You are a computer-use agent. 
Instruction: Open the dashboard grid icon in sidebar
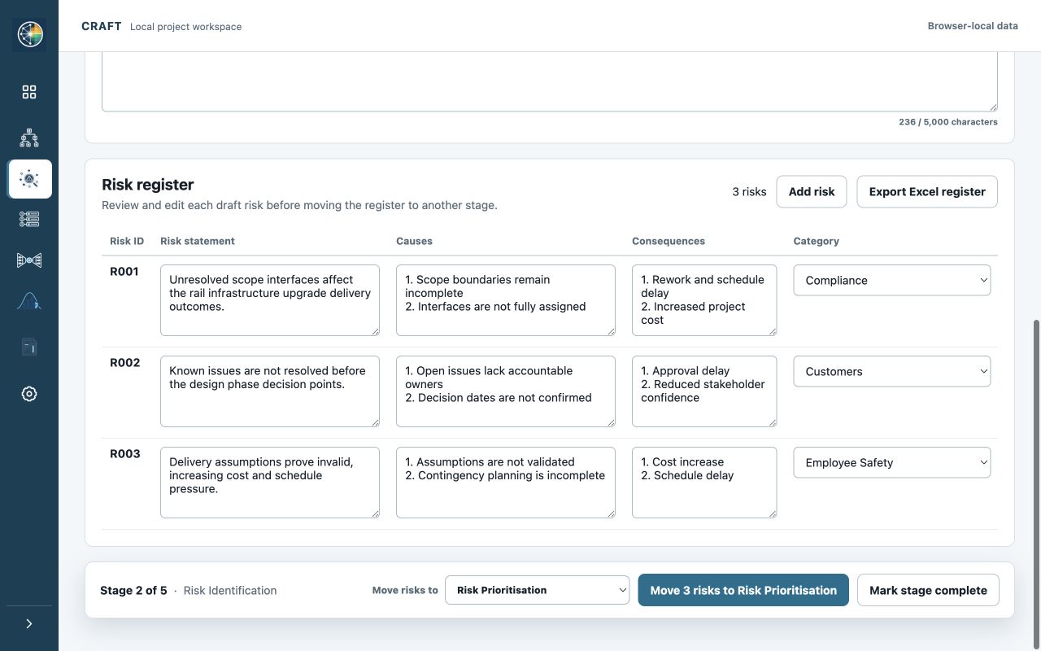[x=29, y=92]
